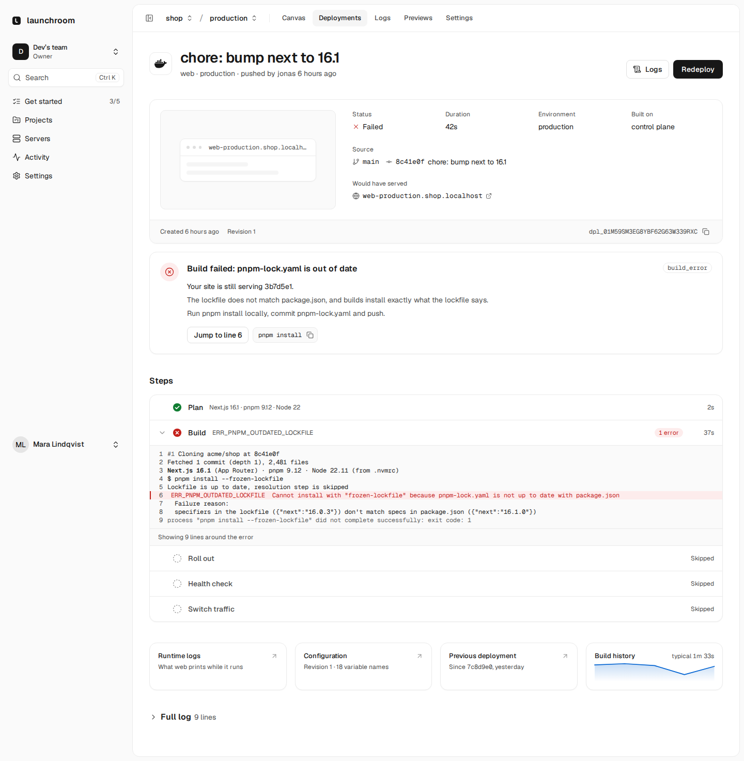Click the Settings gear icon in sidebar

17,176
